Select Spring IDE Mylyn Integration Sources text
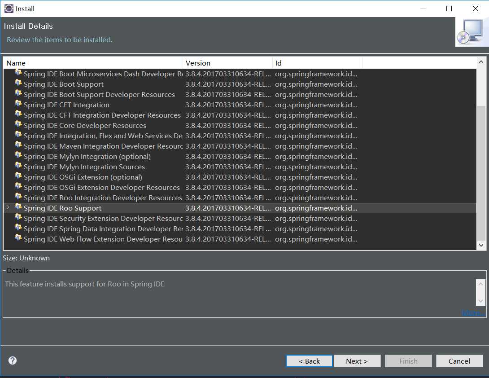Viewport: 489px width, 378px height. [84, 167]
